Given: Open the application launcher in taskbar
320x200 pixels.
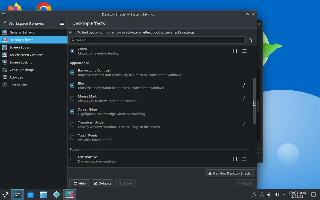Looking at the screenshot, I should (x=5, y=194).
